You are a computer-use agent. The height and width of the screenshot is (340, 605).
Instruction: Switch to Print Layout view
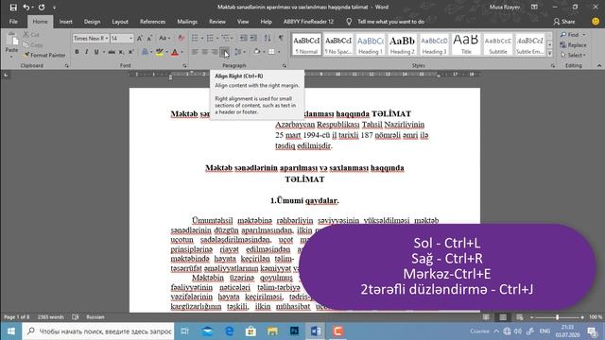[x=503, y=317]
